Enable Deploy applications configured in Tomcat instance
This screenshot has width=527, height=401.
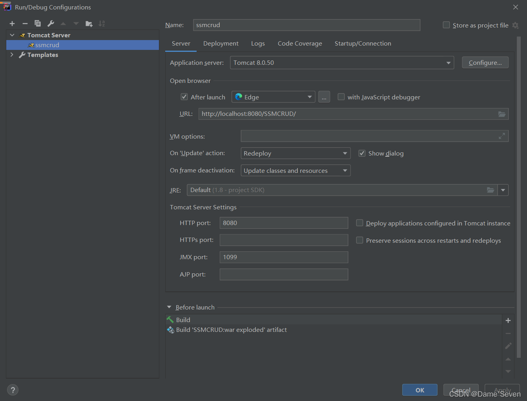tap(359, 223)
